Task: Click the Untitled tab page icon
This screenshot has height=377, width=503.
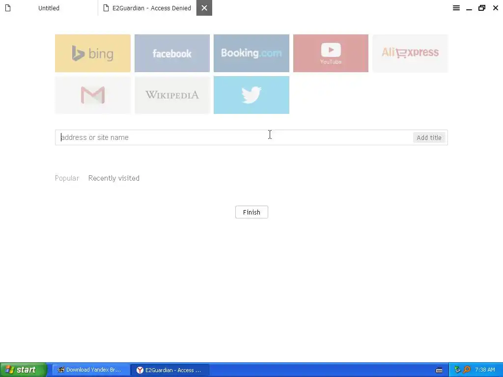Action: point(8,8)
